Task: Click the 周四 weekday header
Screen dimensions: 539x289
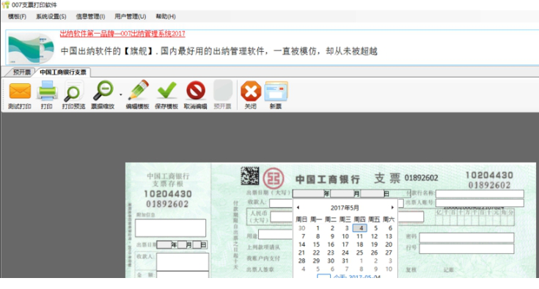Action: pos(359,219)
